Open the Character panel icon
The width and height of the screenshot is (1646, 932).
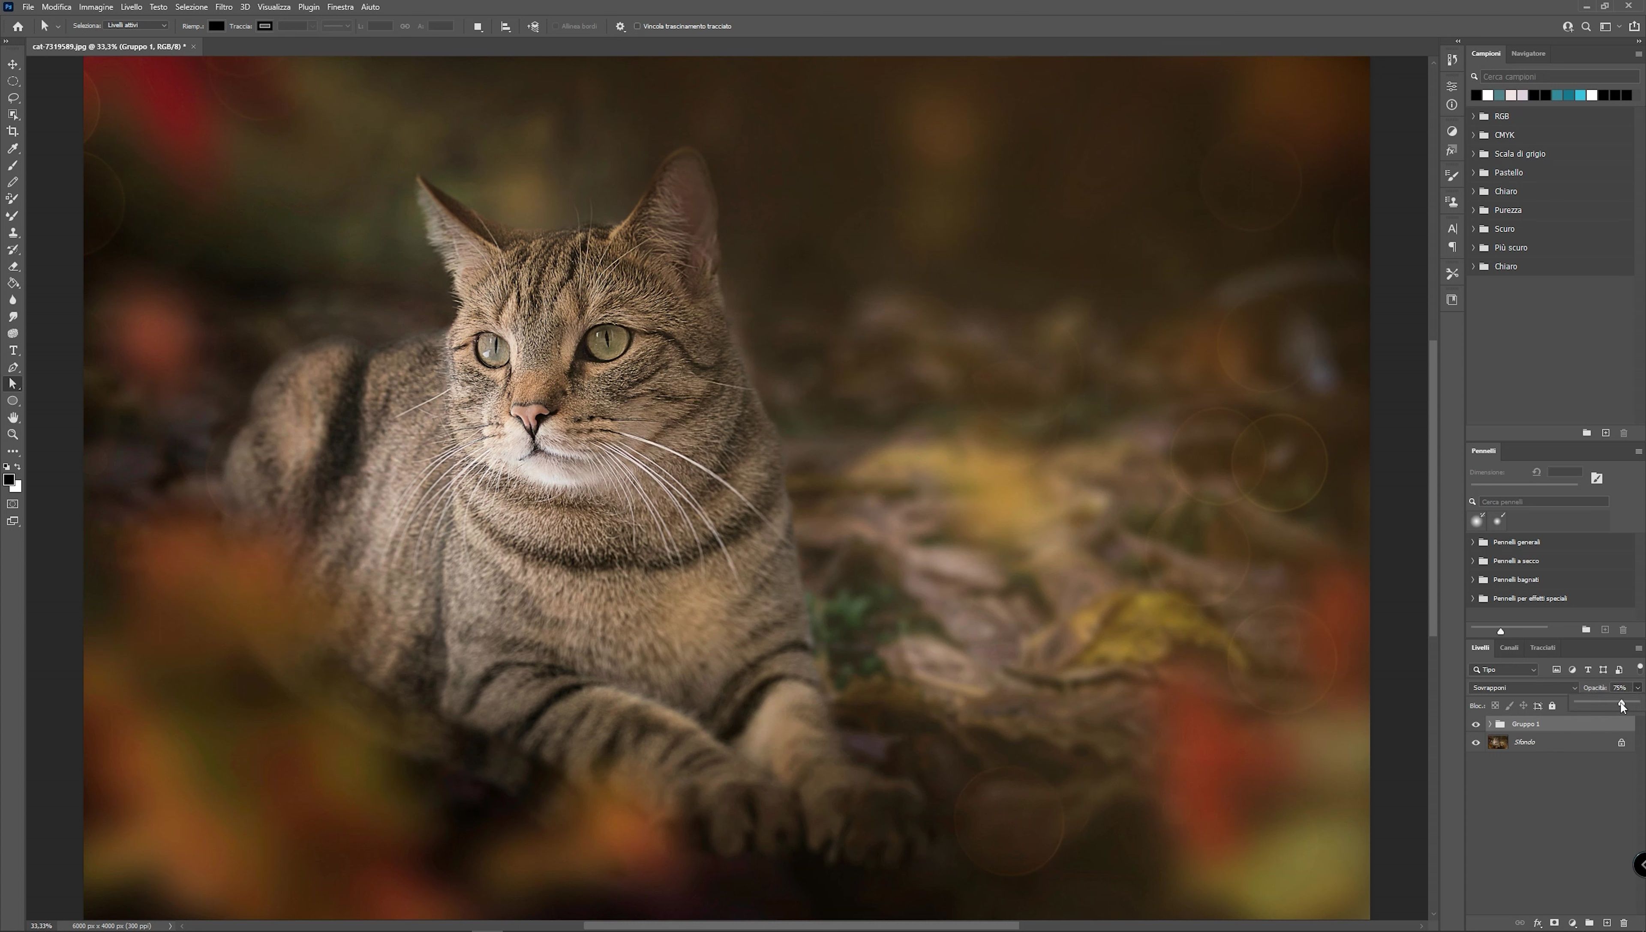[1452, 229]
